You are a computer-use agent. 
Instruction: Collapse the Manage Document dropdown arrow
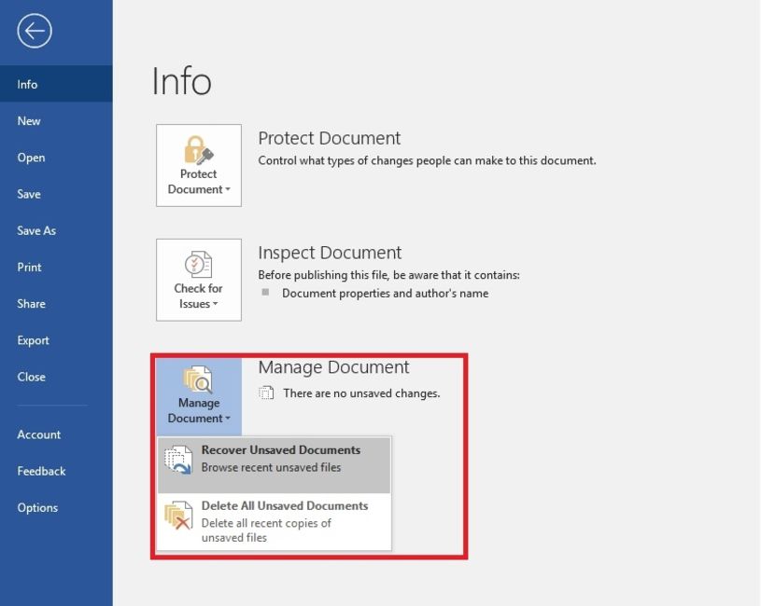(228, 419)
